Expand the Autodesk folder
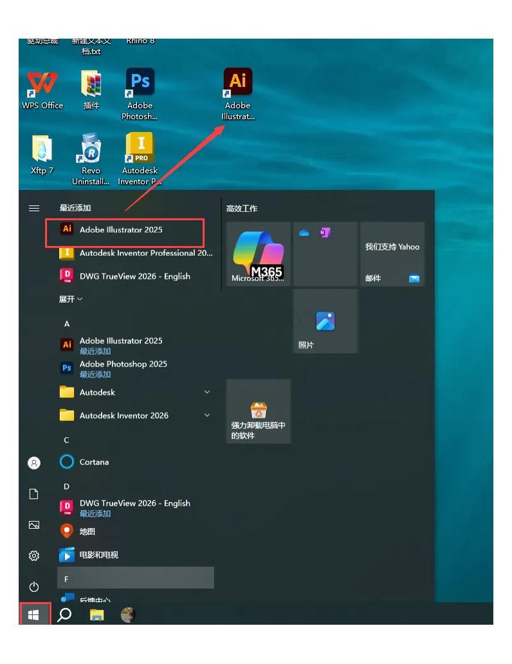 click(135, 392)
